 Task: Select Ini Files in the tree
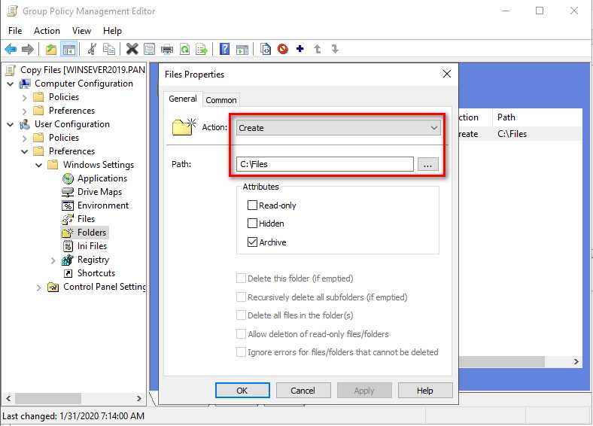92,246
